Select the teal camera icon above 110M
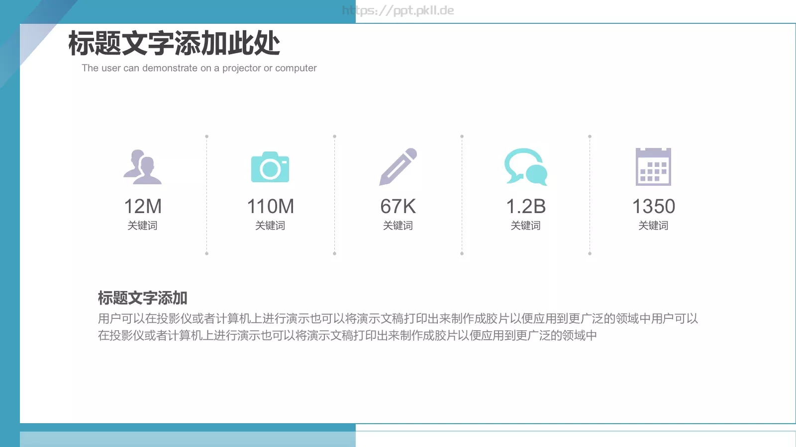The height and width of the screenshot is (447, 796). click(x=270, y=167)
